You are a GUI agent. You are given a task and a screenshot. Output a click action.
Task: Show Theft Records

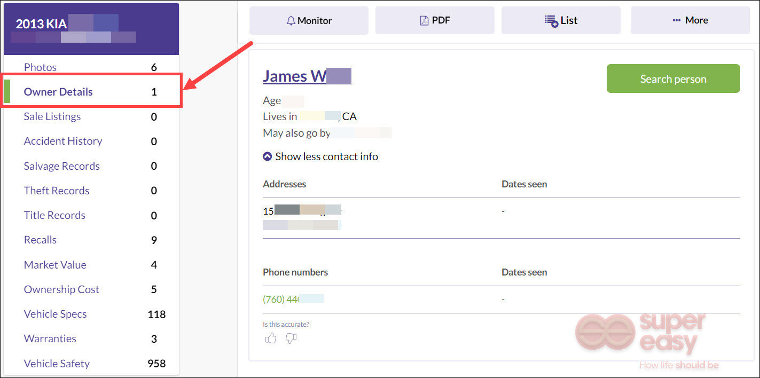(57, 191)
